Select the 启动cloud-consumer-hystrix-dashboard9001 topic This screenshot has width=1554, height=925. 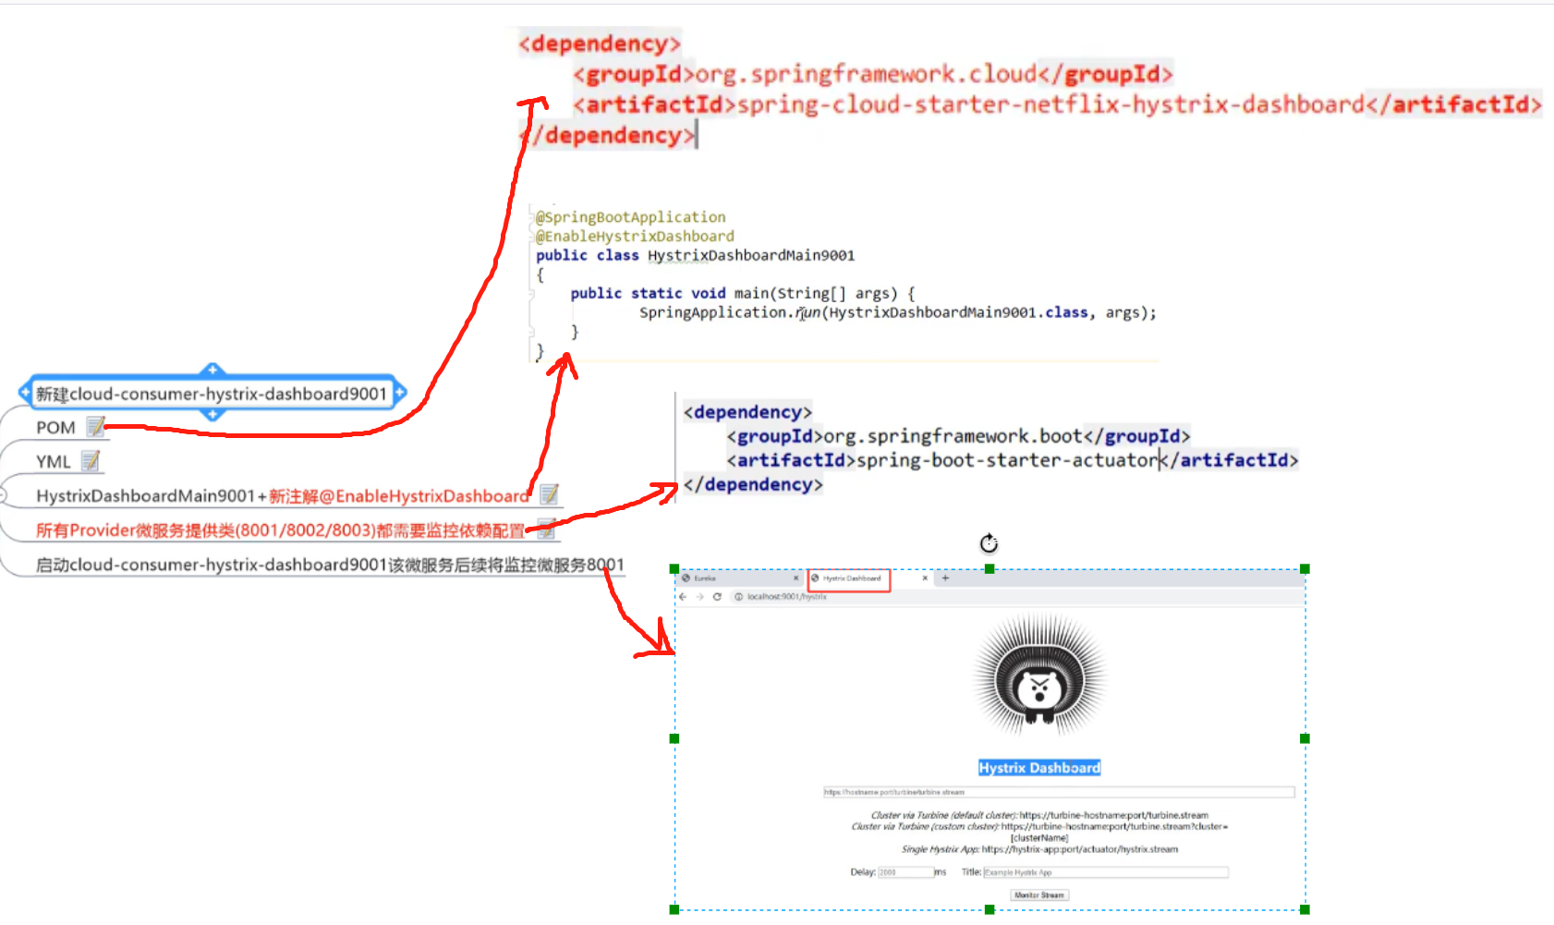pyautogui.click(x=330, y=565)
